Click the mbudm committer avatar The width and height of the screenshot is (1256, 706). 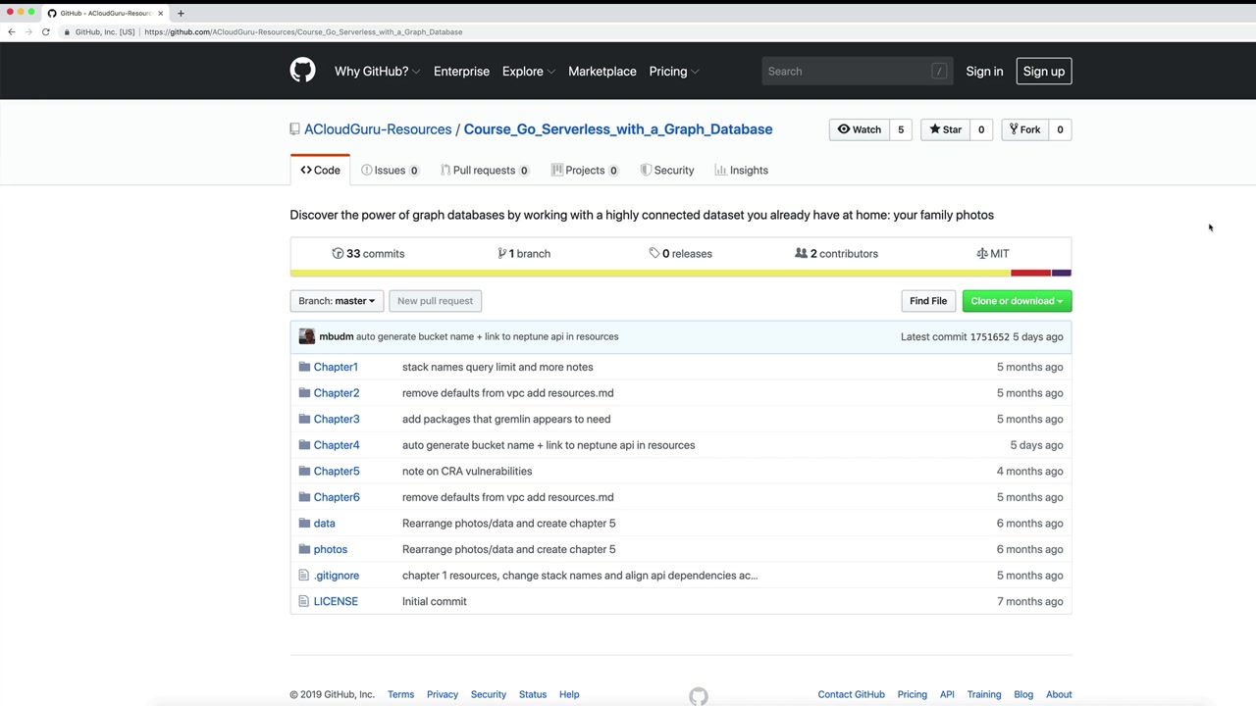307,336
